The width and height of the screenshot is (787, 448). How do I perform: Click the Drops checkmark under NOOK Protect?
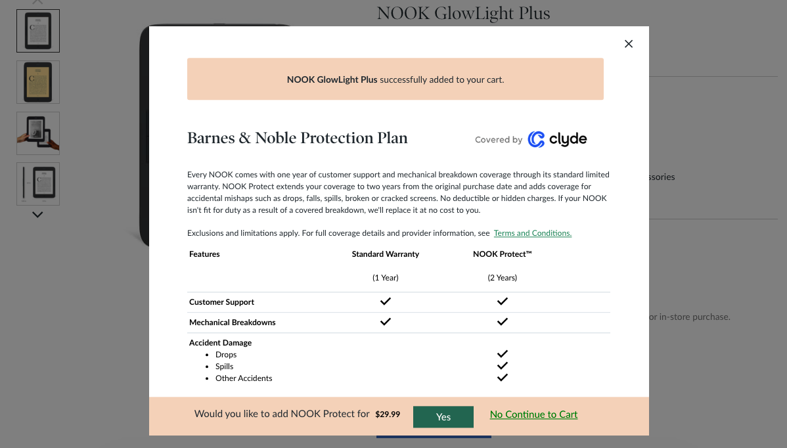[502, 353]
